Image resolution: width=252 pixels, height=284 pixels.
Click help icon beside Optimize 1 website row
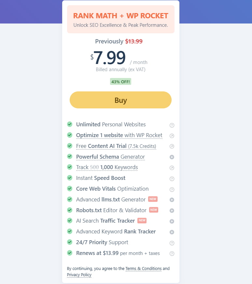click(172, 135)
